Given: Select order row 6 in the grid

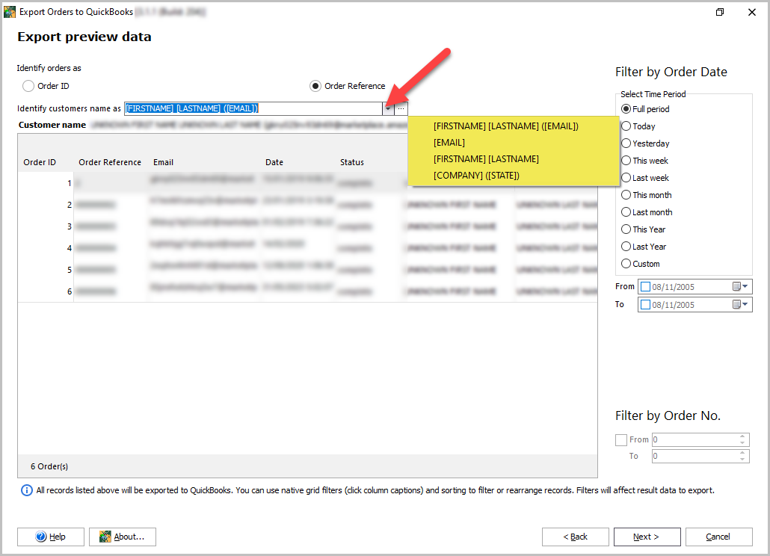Looking at the screenshot, I should coord(307,291).
